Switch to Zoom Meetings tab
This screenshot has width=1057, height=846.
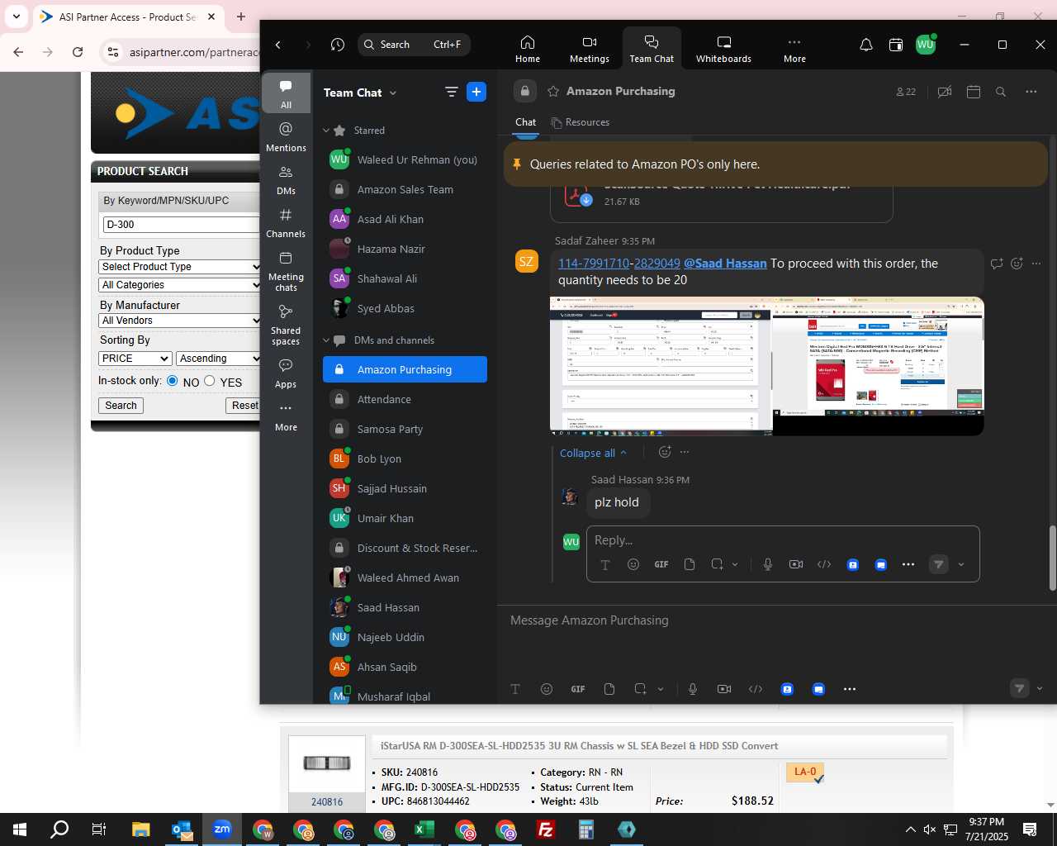point(590,49)
